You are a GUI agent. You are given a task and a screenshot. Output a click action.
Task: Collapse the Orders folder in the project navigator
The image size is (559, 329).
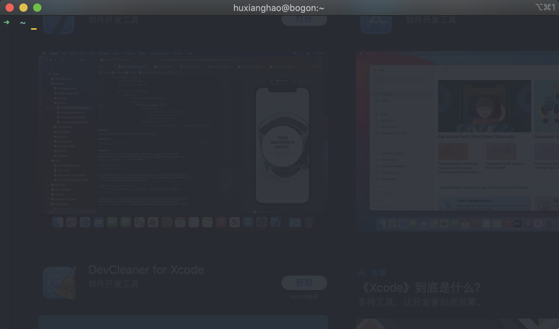click(x=52, y=103)
